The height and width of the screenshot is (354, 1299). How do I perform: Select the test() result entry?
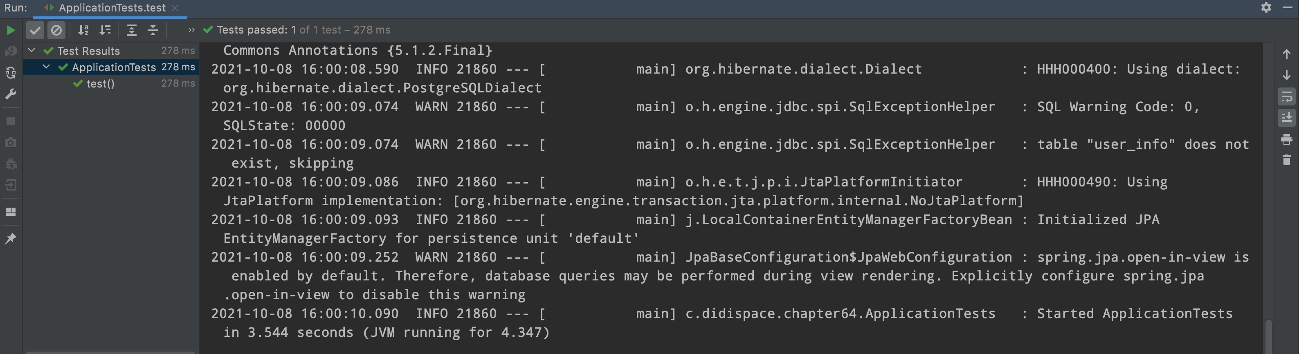pos(100,84)
